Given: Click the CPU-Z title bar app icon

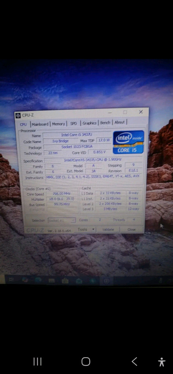Looking at the screenshot, I should [x=18, y=115].
